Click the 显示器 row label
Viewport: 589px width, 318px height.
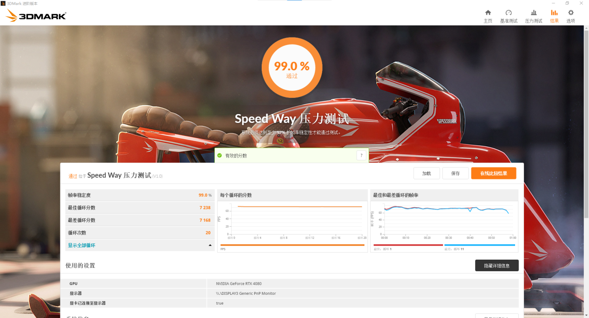(x=76, y=293)
